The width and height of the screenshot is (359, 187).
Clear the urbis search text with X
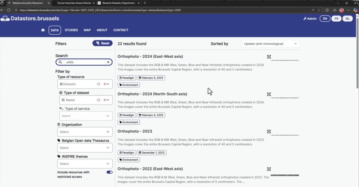tap(108, 62)
